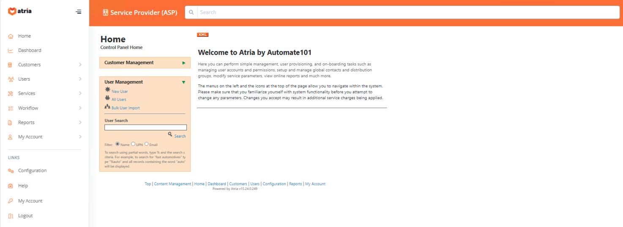Open Workflow in the sidebar menu
The height and width of the screenshot is (227, 623).
[x=28, y=108]
